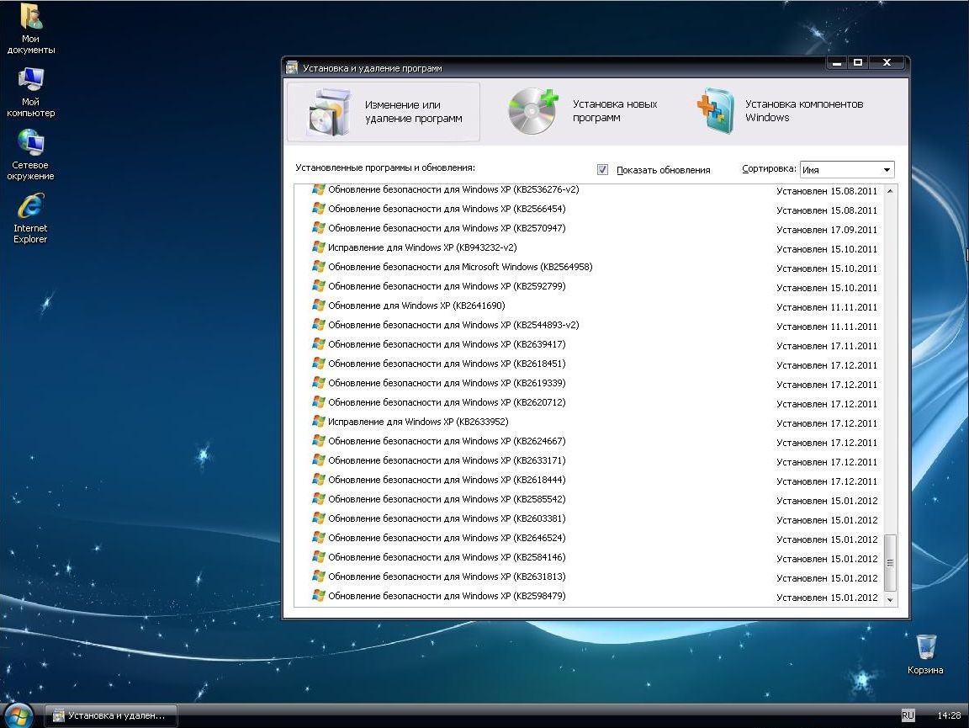
Task: Click update icon beside KB2633952
Action: [x=318, y=421]
